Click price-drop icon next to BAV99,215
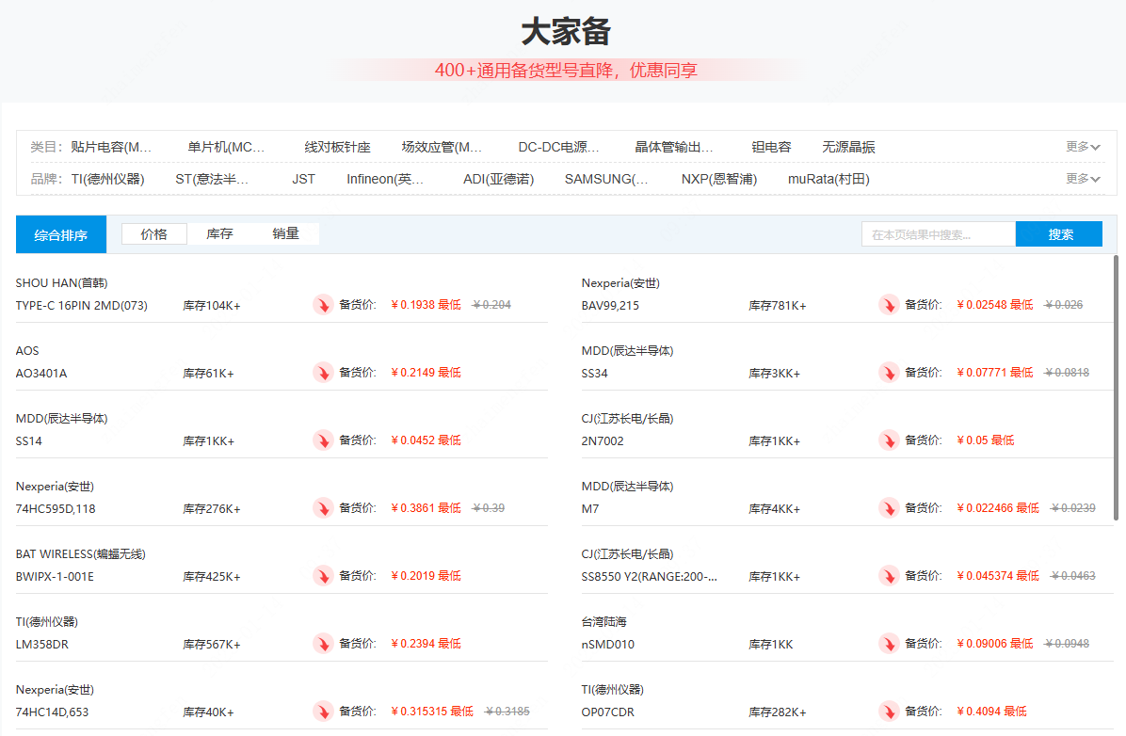The width and height of the screenshot is (1126, 736). (889, 305)
